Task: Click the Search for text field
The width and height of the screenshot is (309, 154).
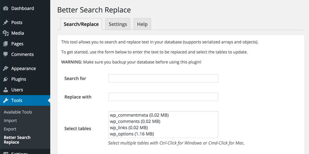Action: click(x=163, y=79)
